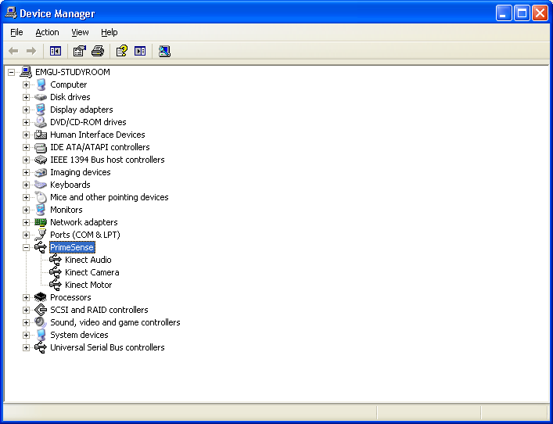Expand Universal Serial Bus controllers
This screenshot has width=553, height=424.
(x=26, y=348)
